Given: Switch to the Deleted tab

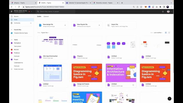Looking at the screenshot, I should [x=46, y=17].
